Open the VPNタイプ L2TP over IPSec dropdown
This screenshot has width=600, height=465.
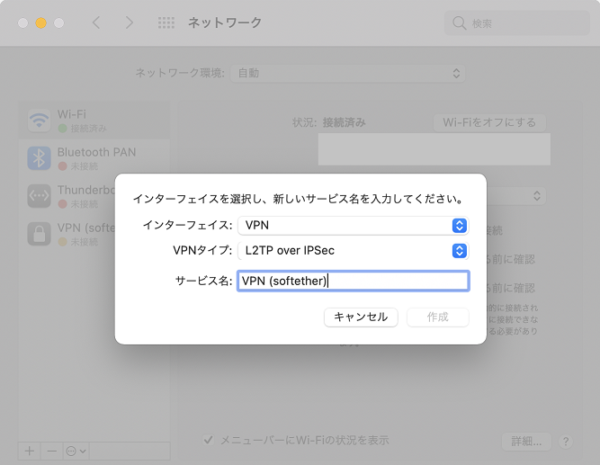click(353, 251)
